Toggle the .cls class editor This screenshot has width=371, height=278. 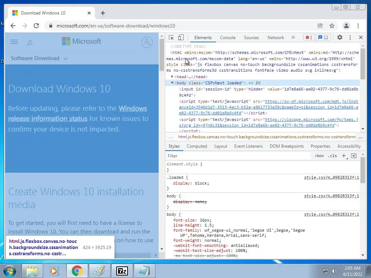[333, 156]
